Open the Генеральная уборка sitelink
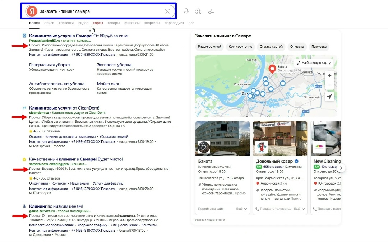388x242 pixels. tap(49, 65)
